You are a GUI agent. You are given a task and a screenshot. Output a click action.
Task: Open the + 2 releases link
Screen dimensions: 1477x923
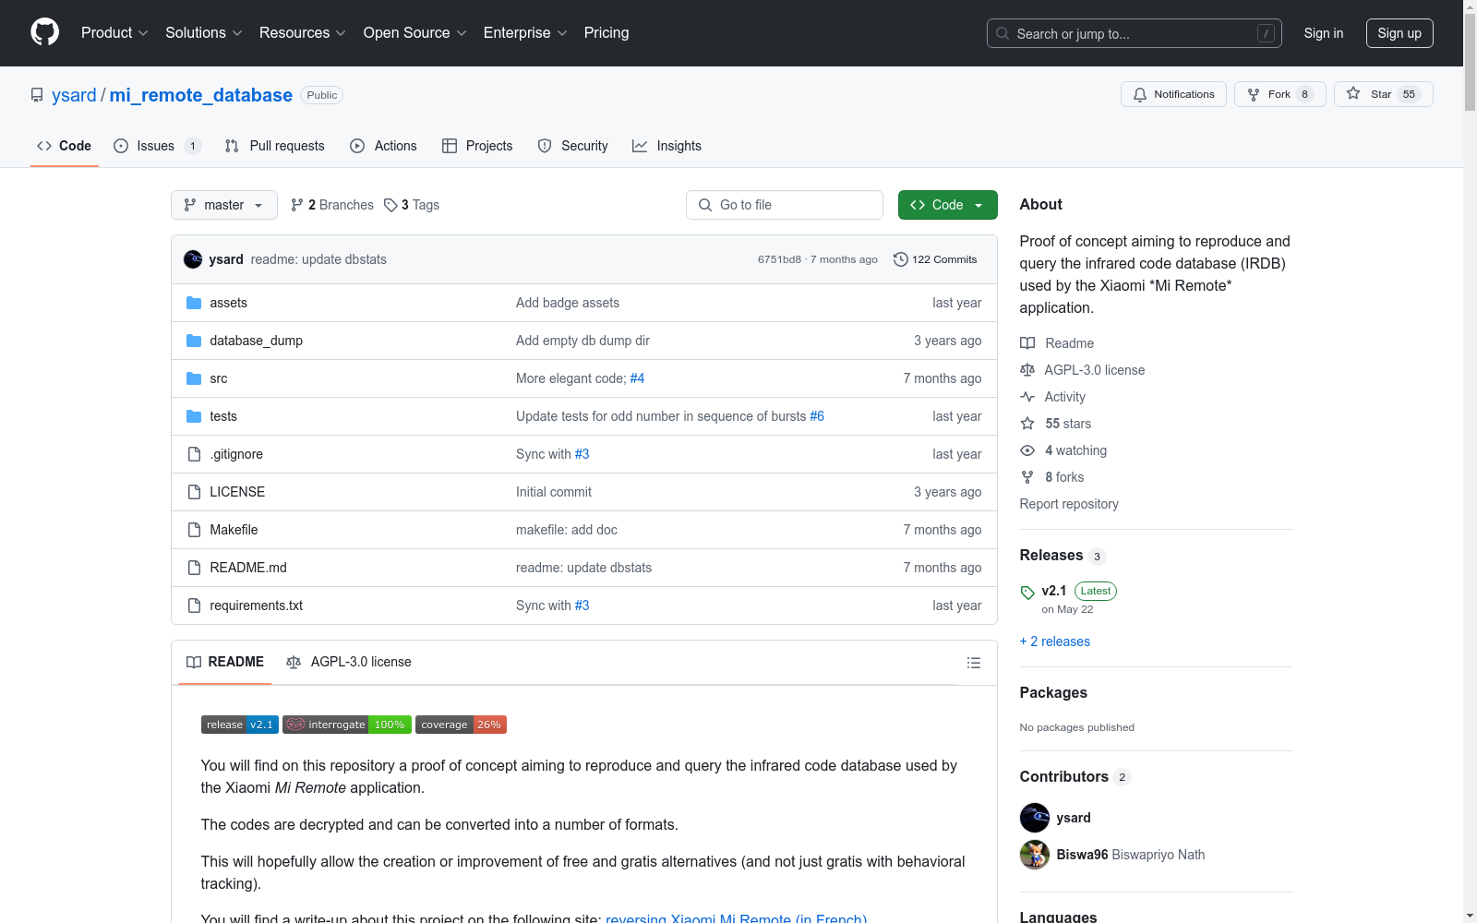[x=1054, y=641]
